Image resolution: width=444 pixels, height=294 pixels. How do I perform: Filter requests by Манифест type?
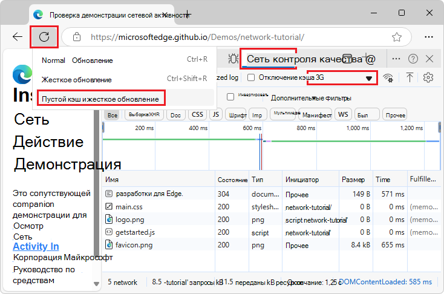[x=316, y=115]
